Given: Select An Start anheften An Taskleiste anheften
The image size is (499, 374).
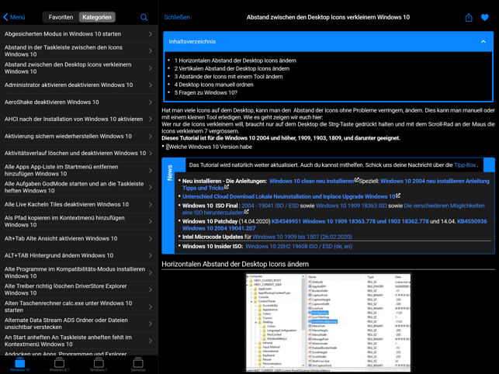Looking at the screenshot, I should (x=79, y=341).
